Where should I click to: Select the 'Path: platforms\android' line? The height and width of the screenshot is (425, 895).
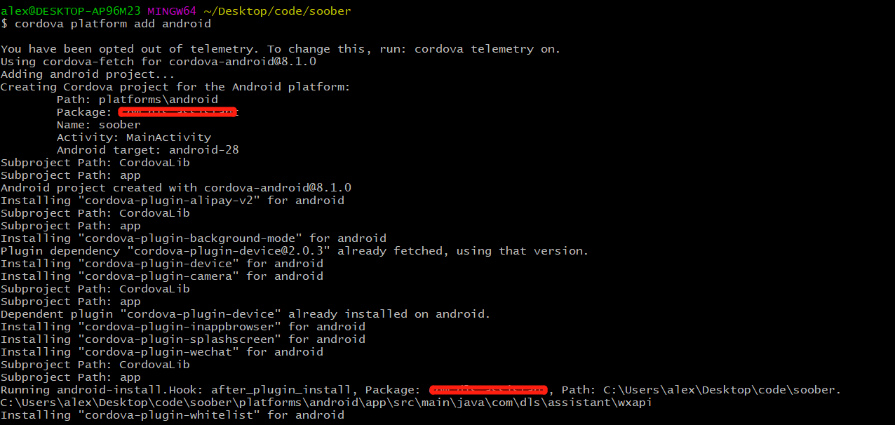click(137, 100)
